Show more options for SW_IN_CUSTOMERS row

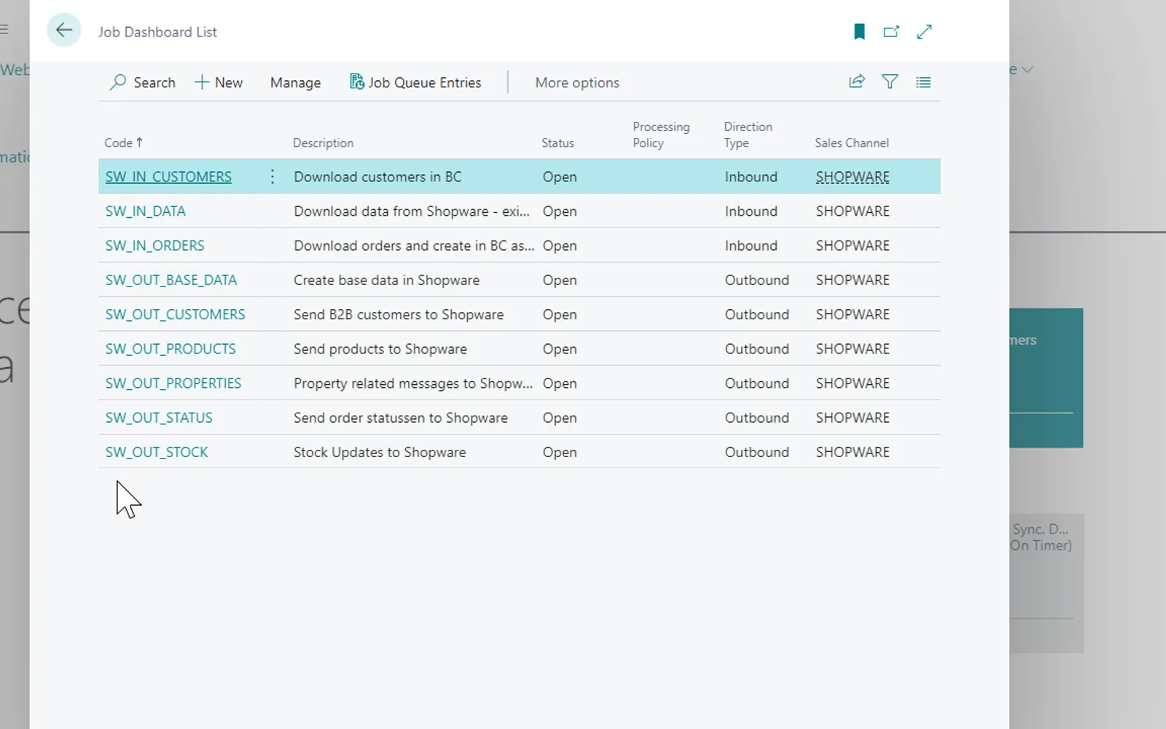coord(272,176)
